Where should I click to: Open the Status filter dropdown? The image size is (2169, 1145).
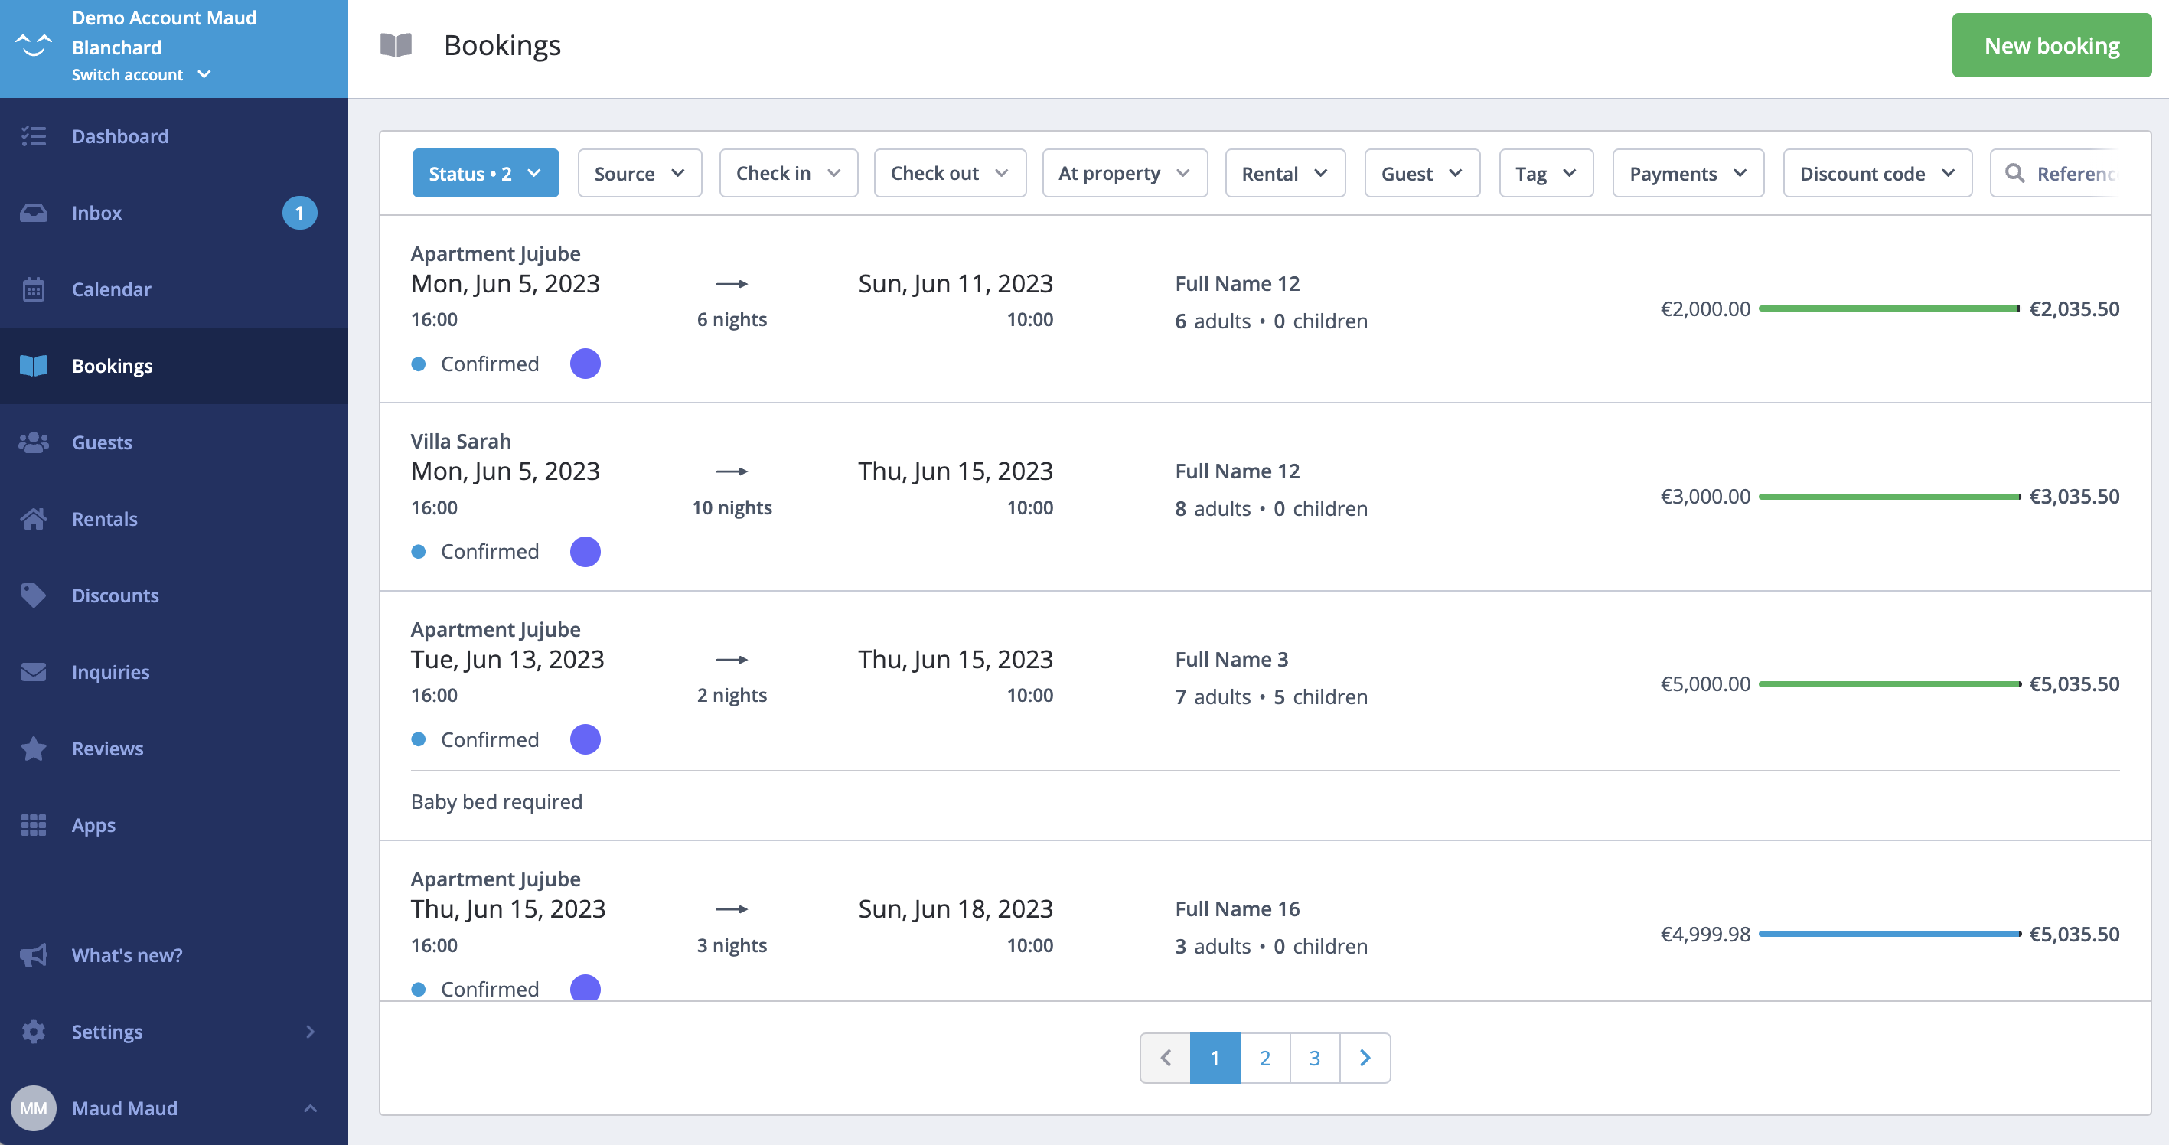486,174
